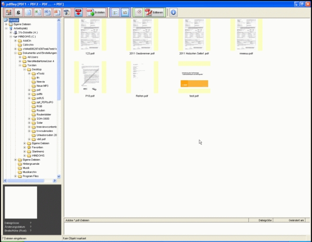Click the camera snapshot toolbar icon
The height and width of the screenshot is (242, 312).
tap(66, 13)
